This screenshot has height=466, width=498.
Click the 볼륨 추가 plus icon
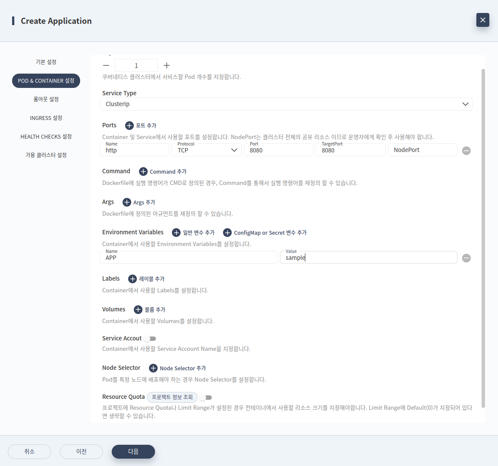pos(138,309)
